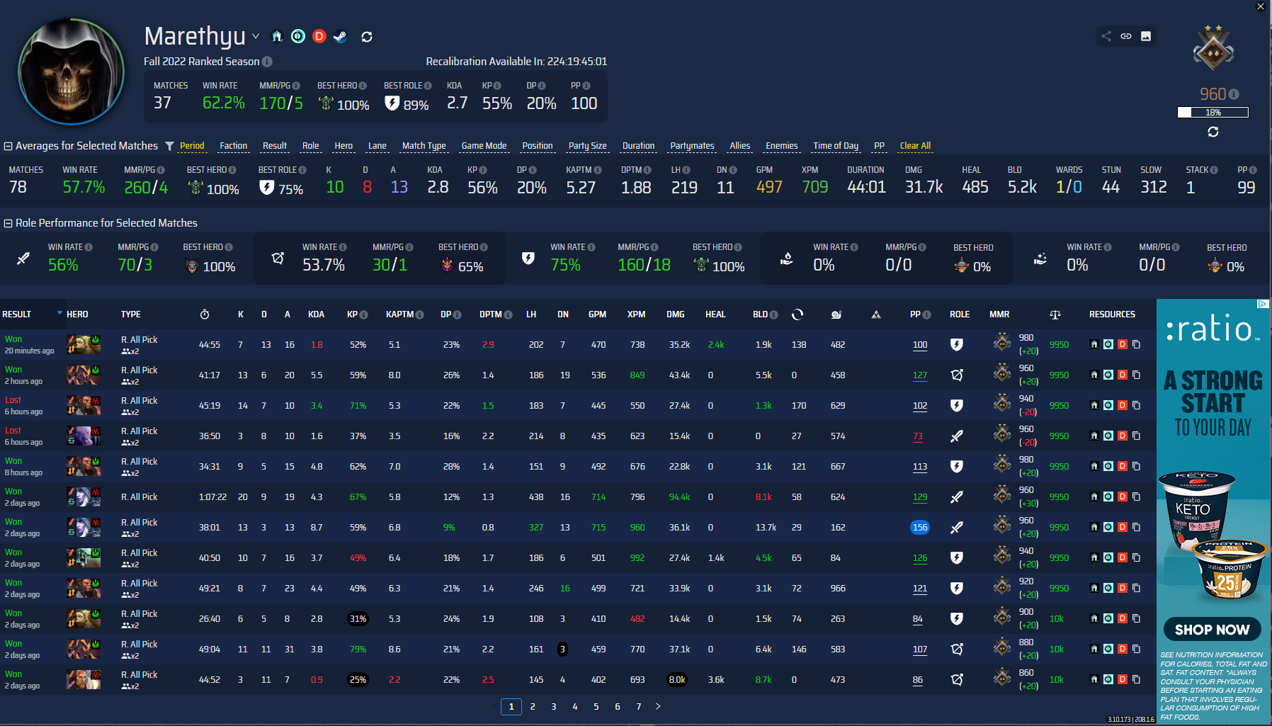This screenshot has width=1272, height=726.
Task: Go to page 4 of match results
Action: pos(574,706)
